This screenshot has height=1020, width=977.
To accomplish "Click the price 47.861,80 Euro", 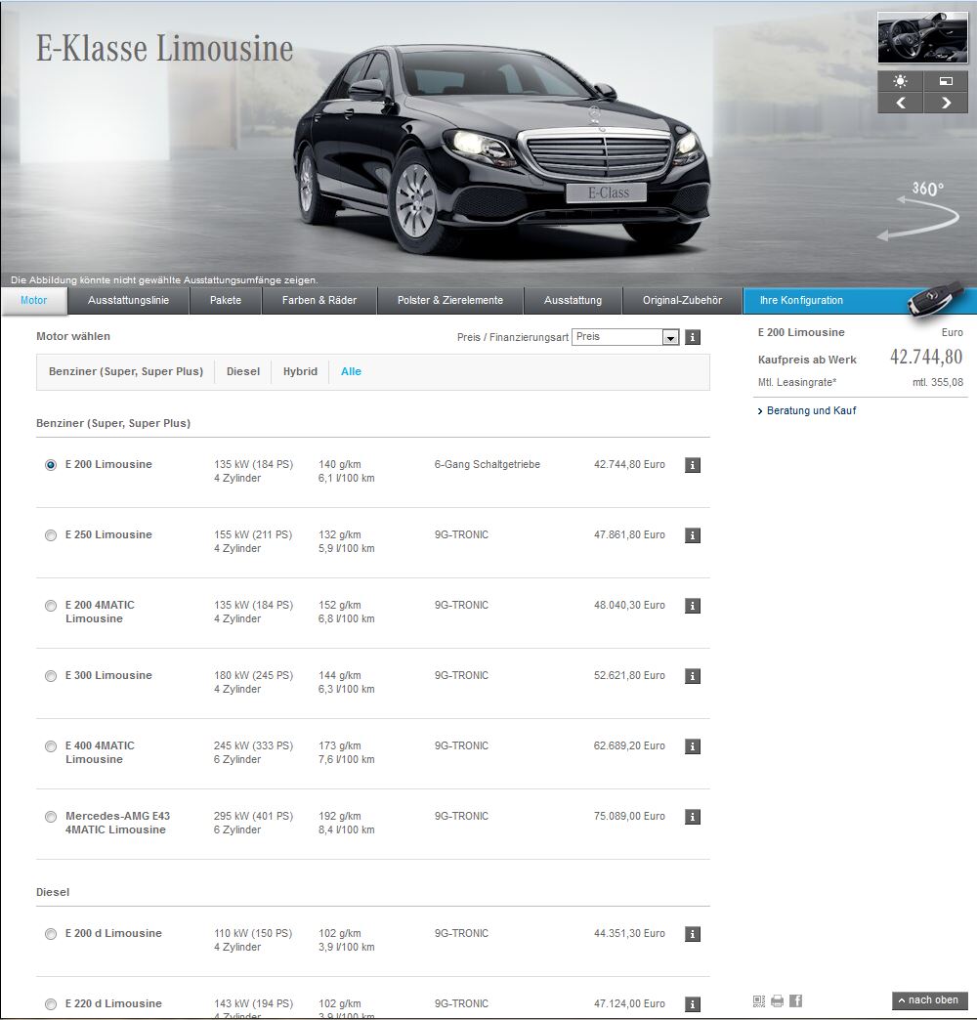I will click(x=629, y=534).
